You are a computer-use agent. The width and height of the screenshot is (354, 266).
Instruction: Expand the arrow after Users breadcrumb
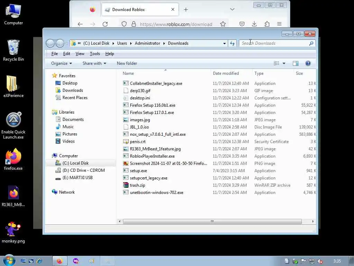[131, 43]
